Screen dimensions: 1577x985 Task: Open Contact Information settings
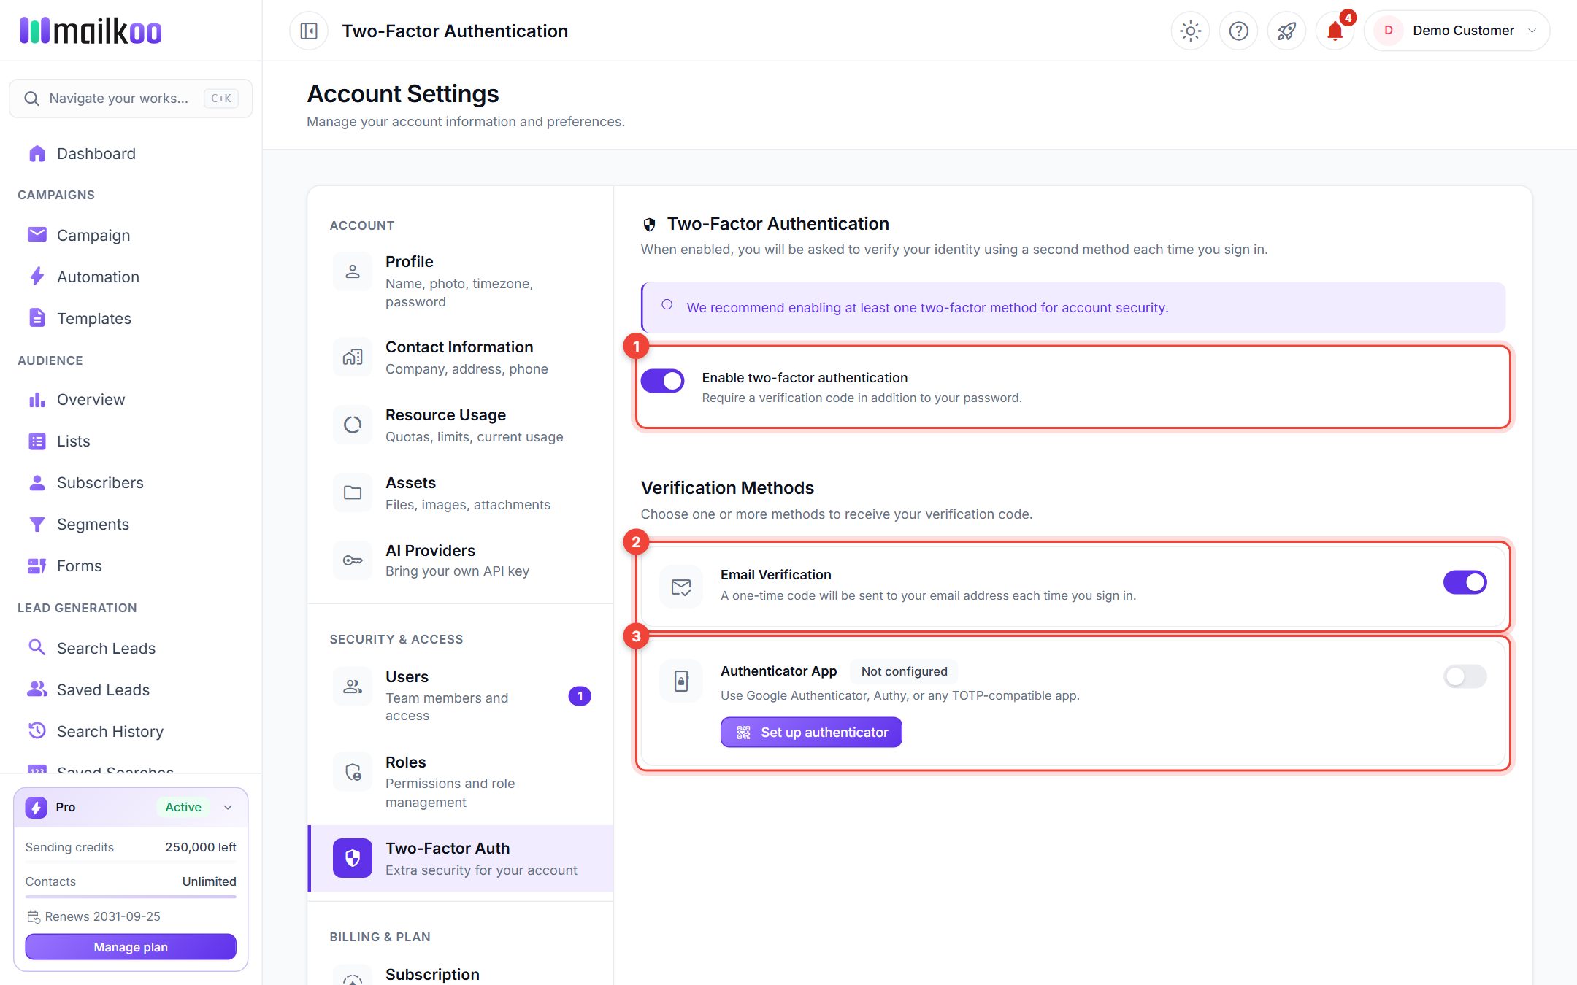tap(460, 358)
